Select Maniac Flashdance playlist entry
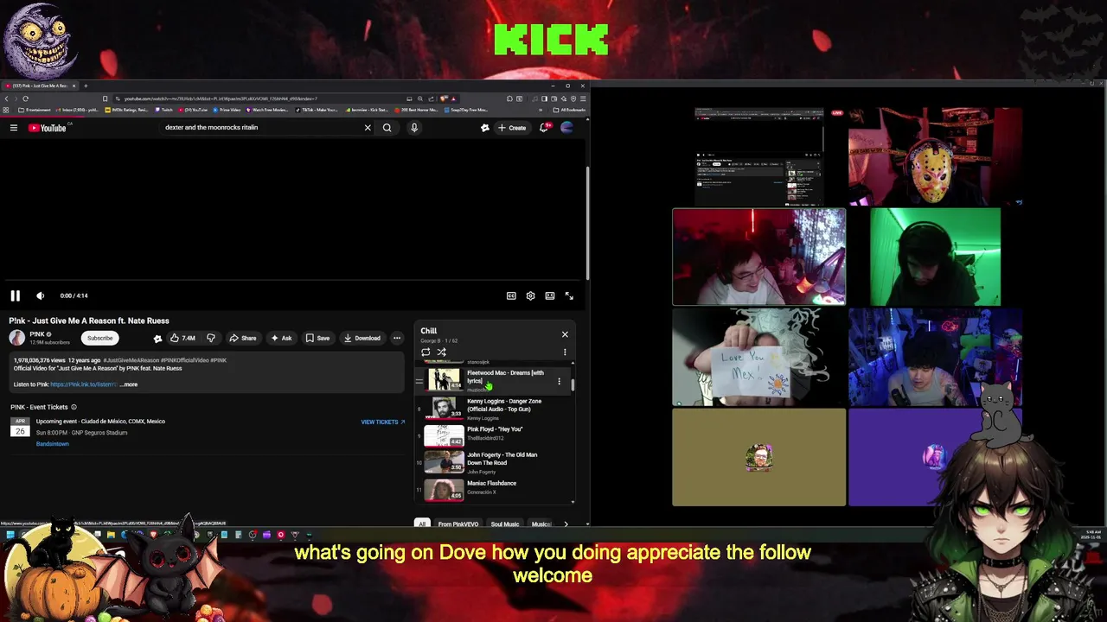 click(494, 490)
